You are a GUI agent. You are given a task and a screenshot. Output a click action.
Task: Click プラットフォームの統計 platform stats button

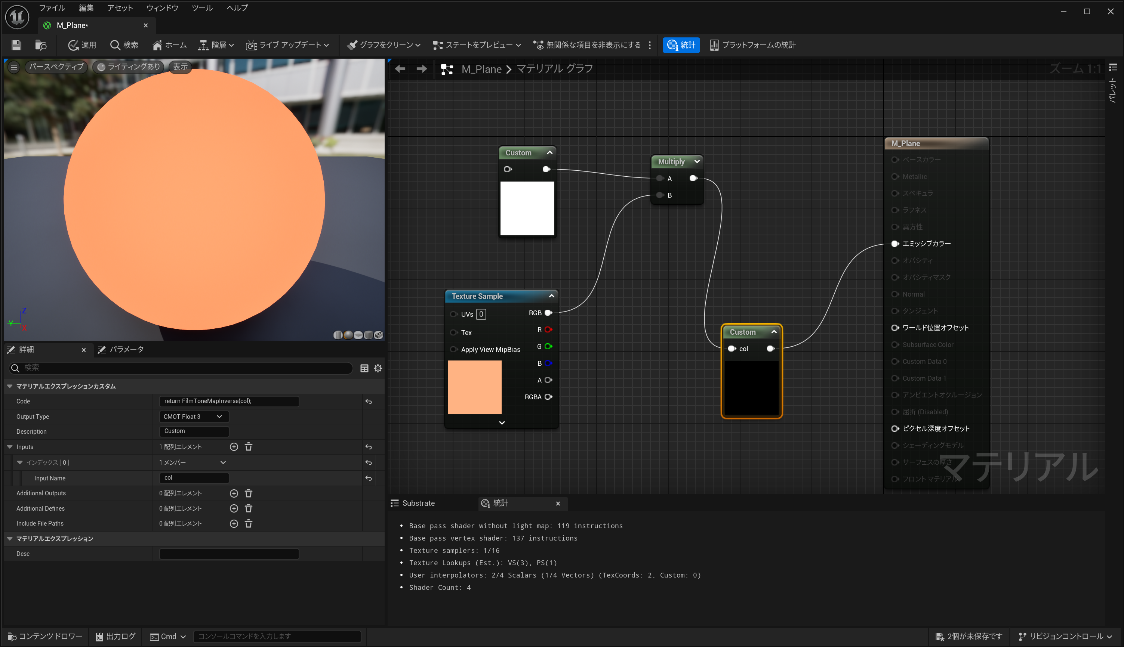tap(752, 45)
